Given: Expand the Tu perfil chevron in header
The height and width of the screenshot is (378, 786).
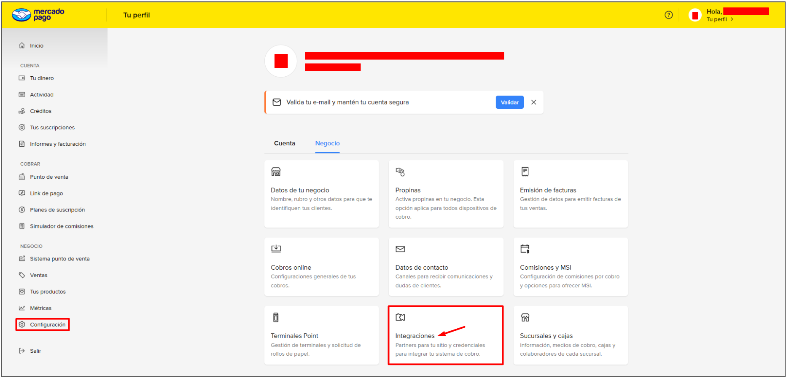Looking at the screenshot, I should tap(732, 19).
